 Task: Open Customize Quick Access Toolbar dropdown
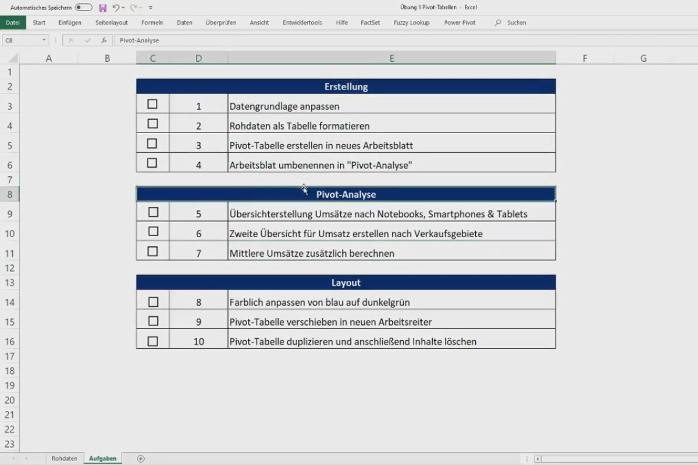click(x=151, y=8)
